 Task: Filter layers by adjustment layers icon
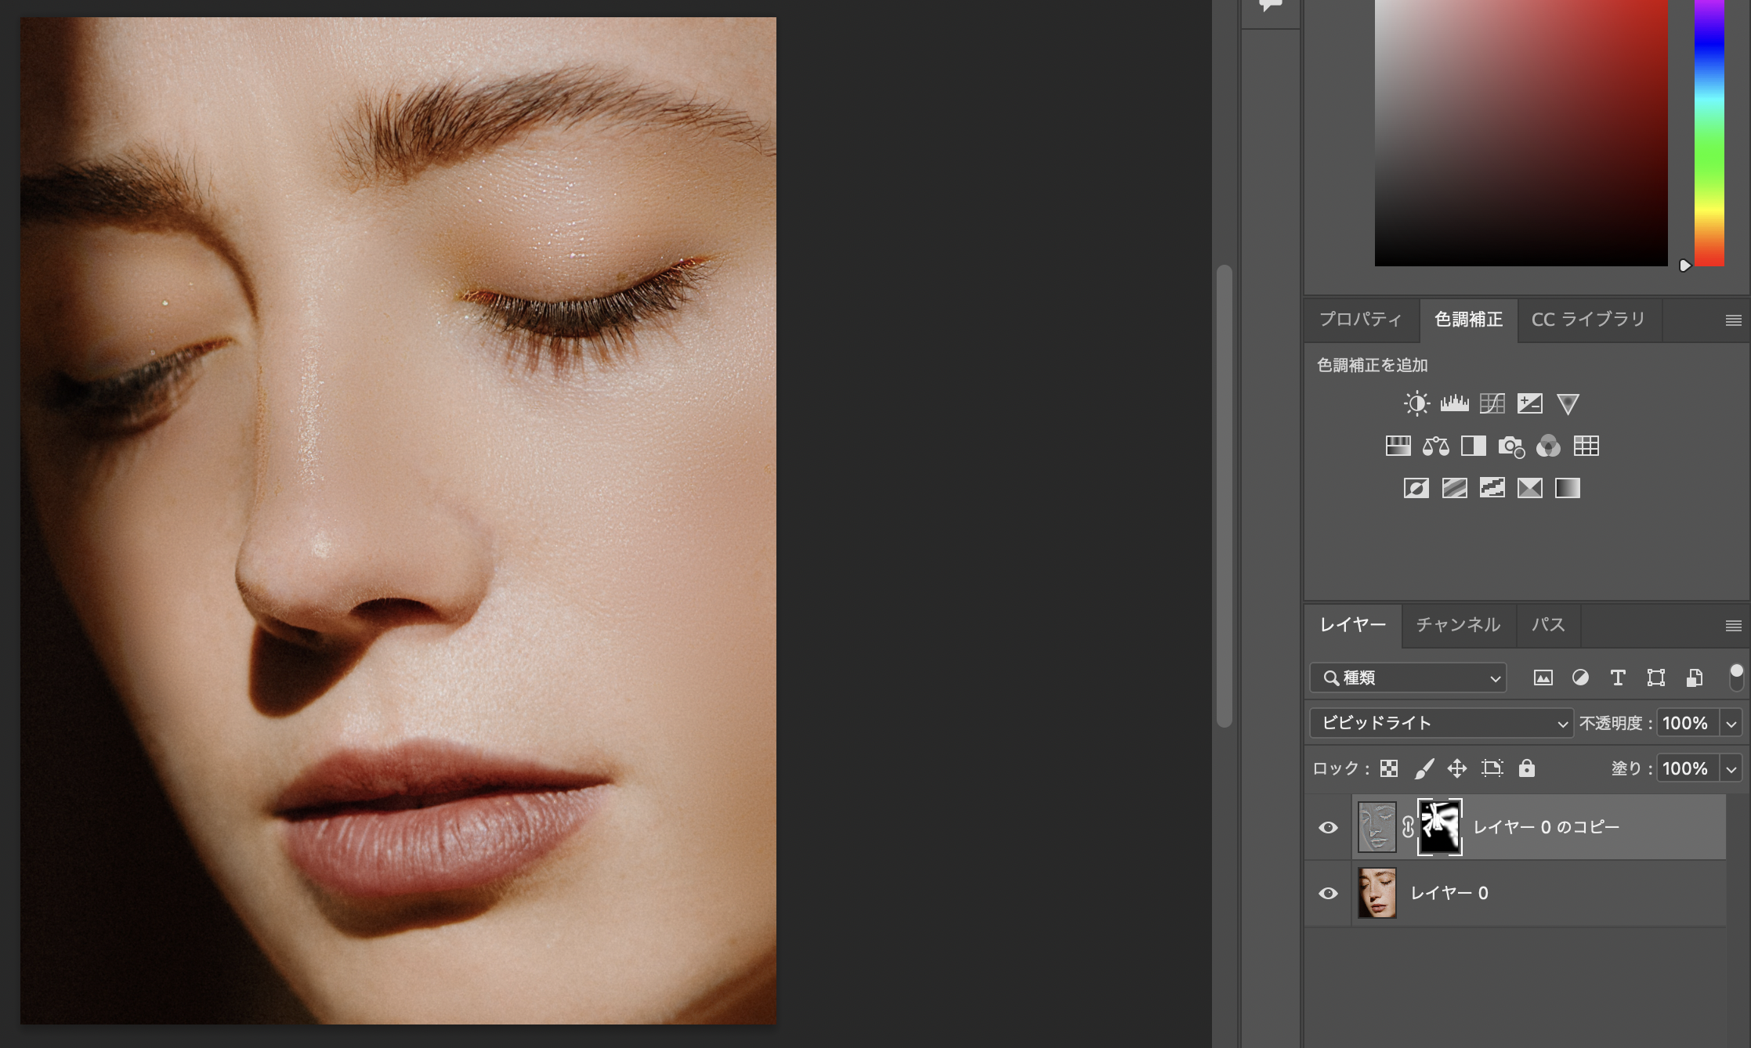pos(1580,678)
